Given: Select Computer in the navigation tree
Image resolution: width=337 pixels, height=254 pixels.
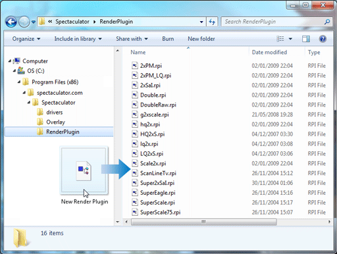Looking at the screenshot, I should (35, 61).
